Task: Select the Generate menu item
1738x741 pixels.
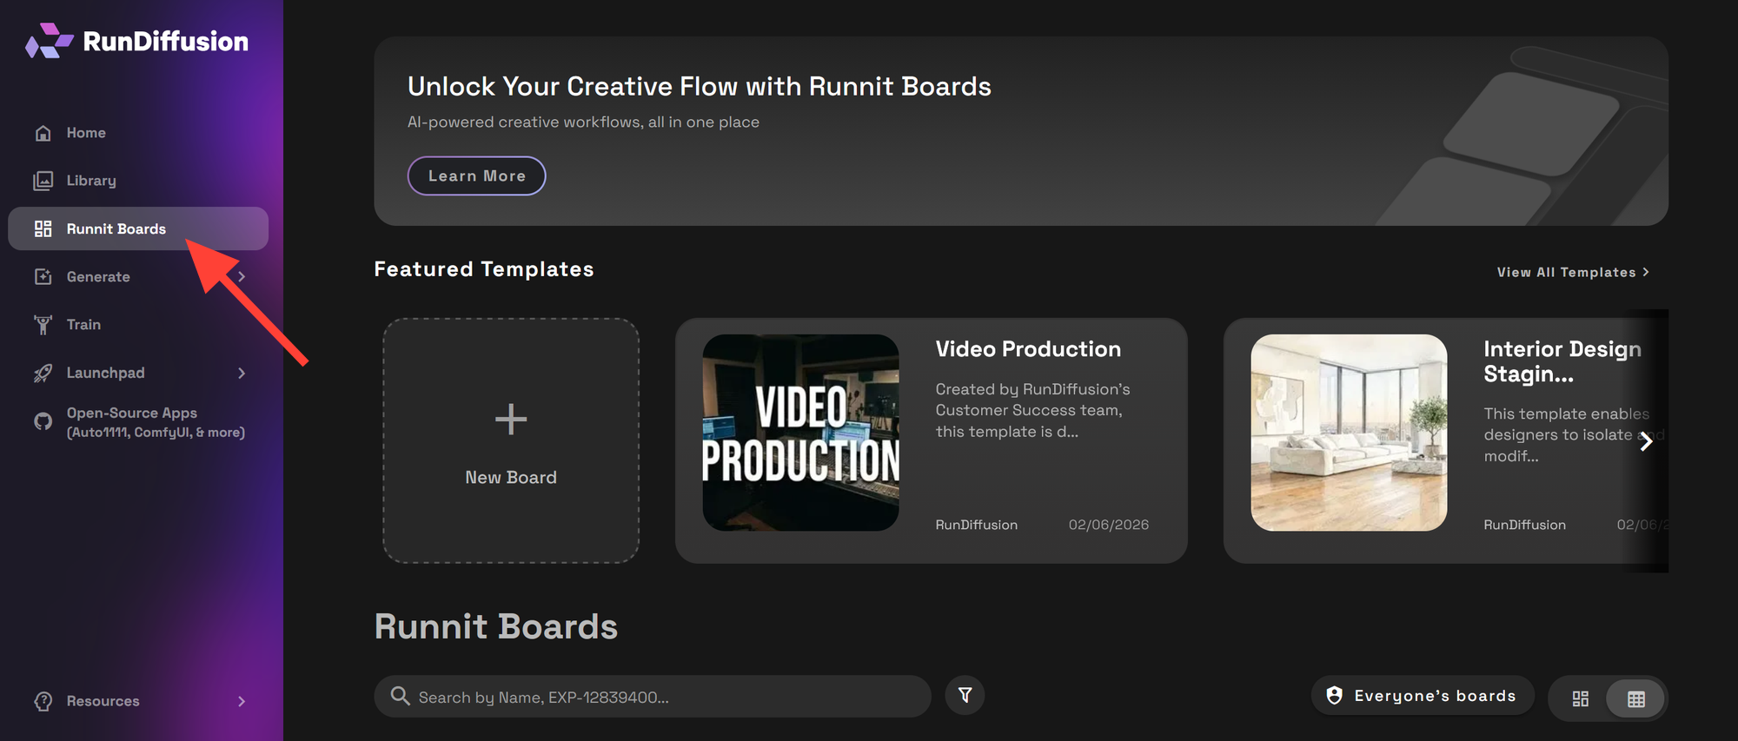Action: pyautogui.click(x=98, y=277)
